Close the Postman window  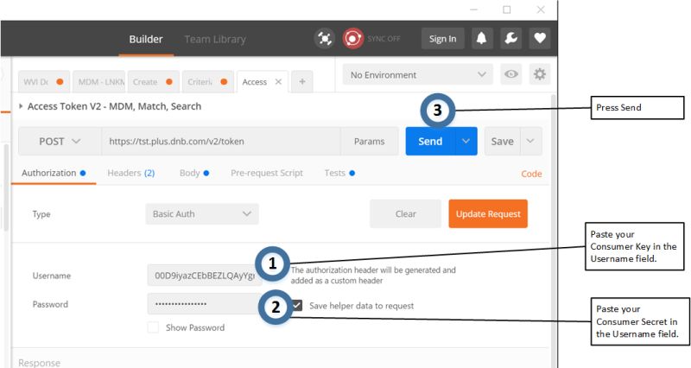pyautogui.click(x=541, y=10)
